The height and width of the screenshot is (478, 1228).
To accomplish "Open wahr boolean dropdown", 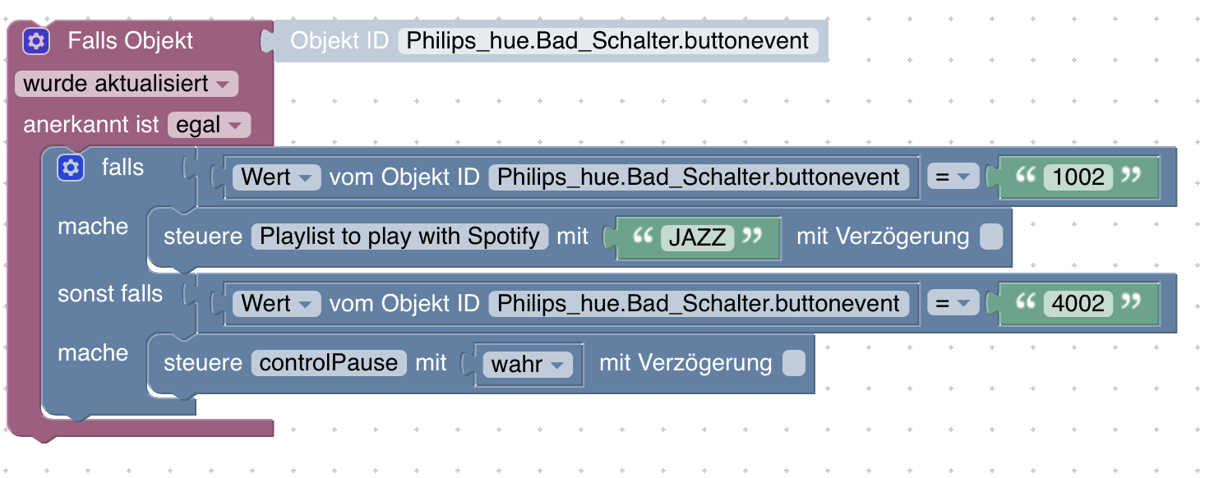I will (x=527, y=364).
